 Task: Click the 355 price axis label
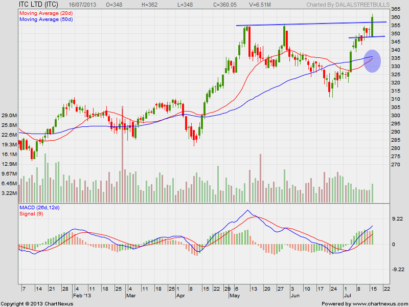pyautogui.click(x=396, y=26)
